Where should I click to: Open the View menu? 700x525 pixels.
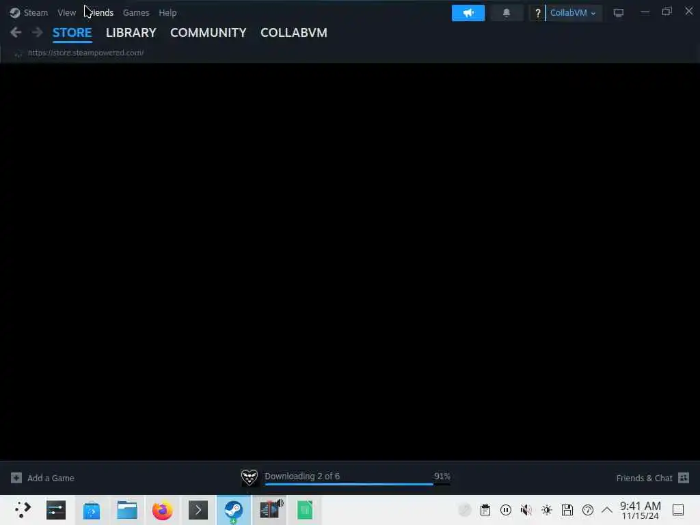click(x=66, y=12)
